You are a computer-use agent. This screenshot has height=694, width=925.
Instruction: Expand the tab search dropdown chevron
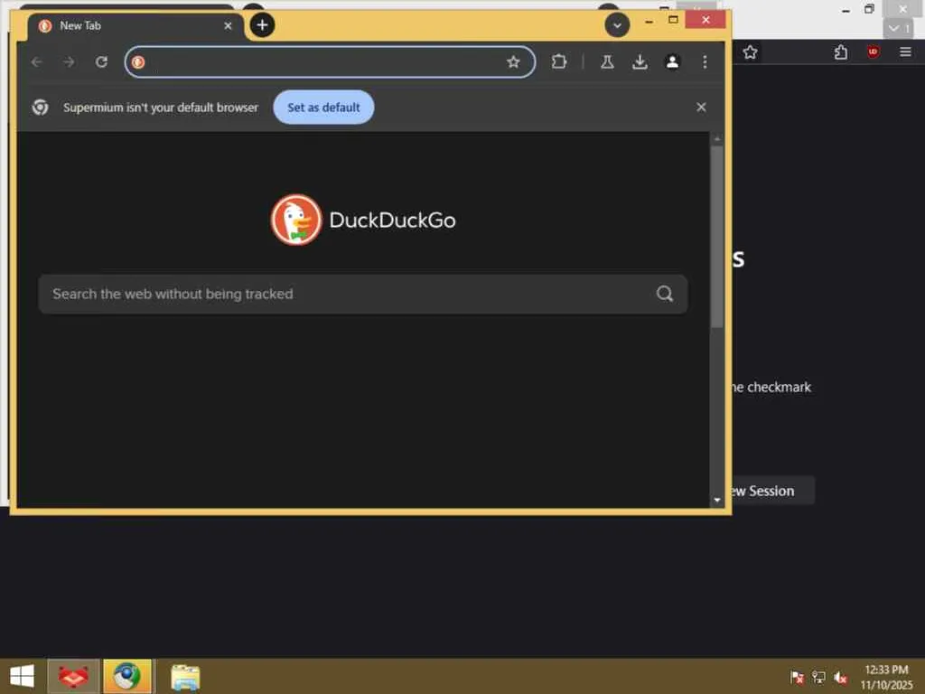click(617, 25)
